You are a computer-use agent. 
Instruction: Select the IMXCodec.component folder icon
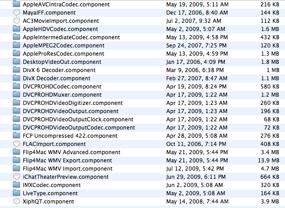click(16, 185)
